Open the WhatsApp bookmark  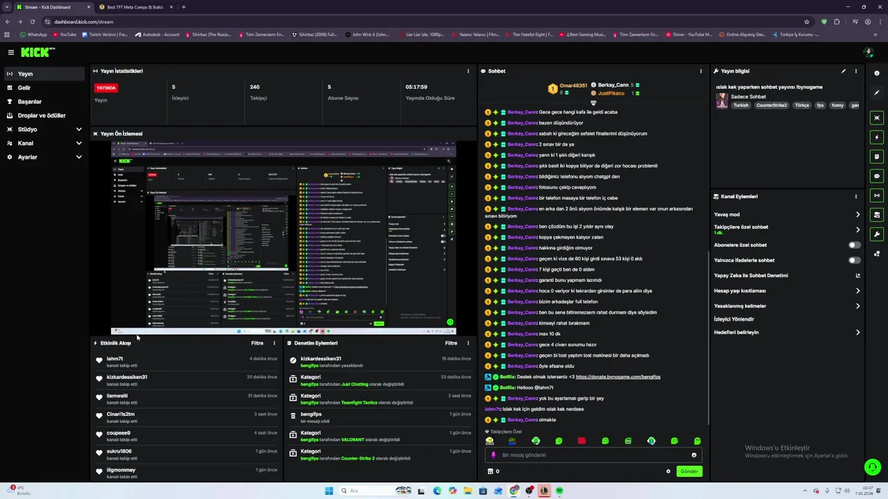click(33, 35)
